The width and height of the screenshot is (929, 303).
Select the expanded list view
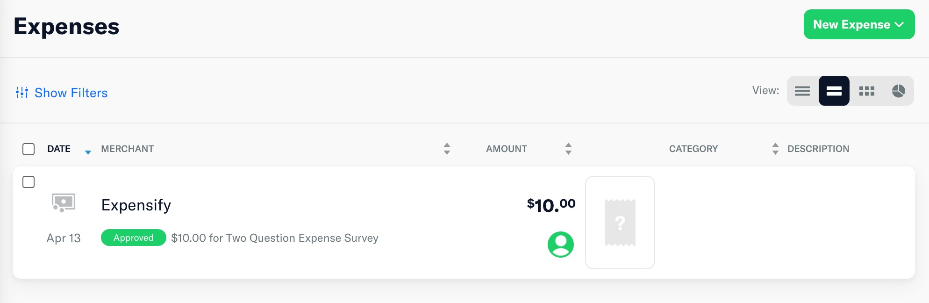(x=835, y=91)
